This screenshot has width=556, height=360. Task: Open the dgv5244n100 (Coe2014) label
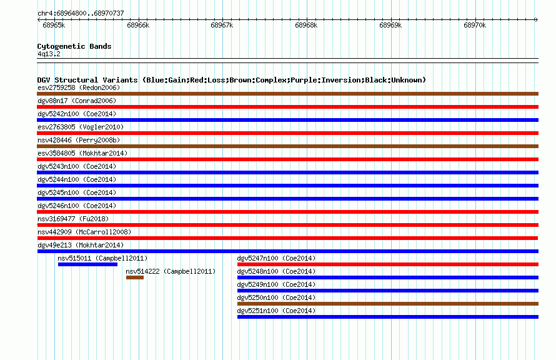tap(77, 179)
